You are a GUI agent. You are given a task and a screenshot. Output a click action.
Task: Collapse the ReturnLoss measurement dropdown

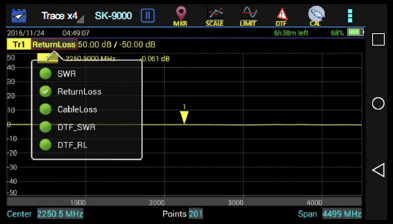[x=54, y=44]
